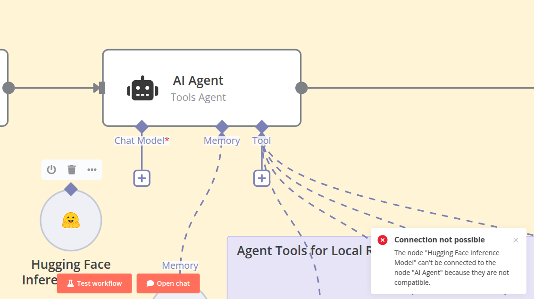Click the AI Agent input arrow handle
This screenshot has height=299, width=534.
tap(99, 88)
